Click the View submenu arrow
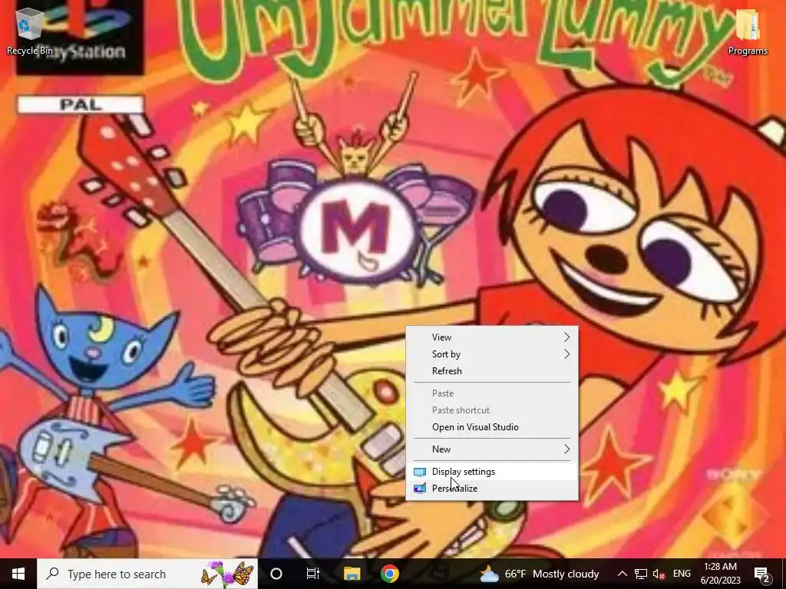This screenshot has height=589, width=786. tap(567, 337)
